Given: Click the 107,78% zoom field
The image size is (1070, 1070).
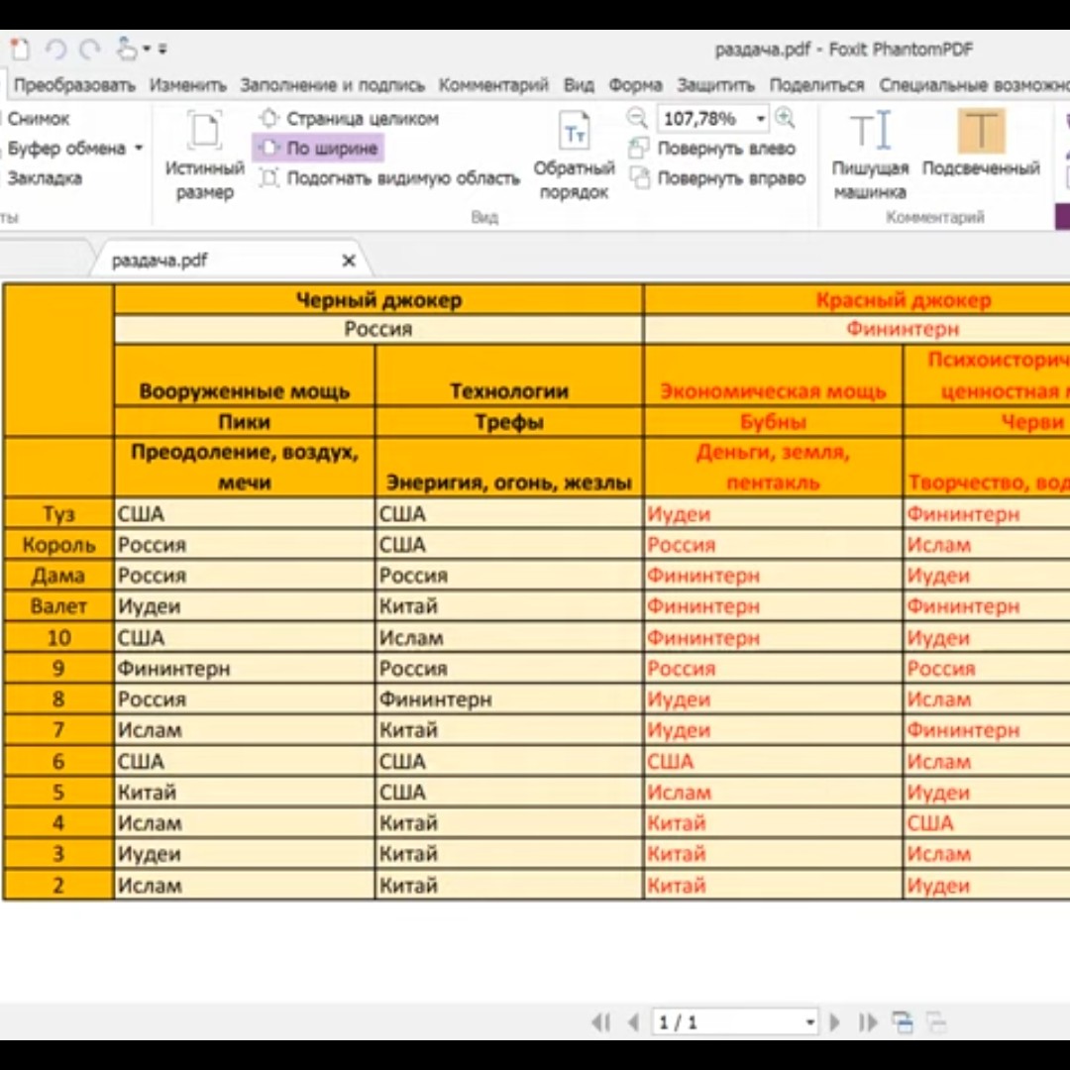Looking at the screenshot, I should [x=705, y=119].
